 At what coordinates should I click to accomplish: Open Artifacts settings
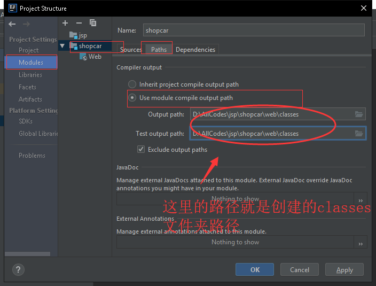(30, 99)
